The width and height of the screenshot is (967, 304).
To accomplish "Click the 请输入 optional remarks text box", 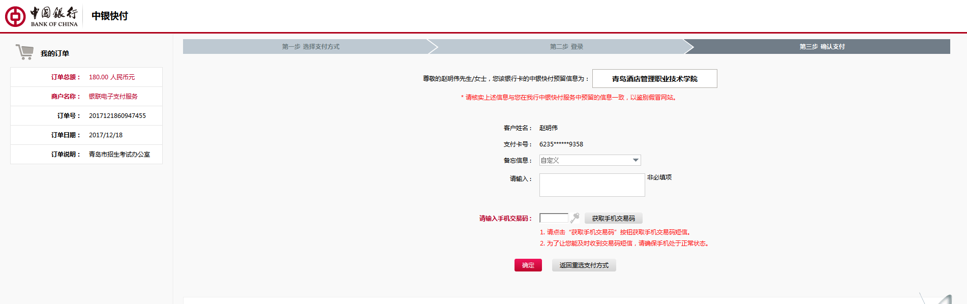I will (x=592, y=185).
